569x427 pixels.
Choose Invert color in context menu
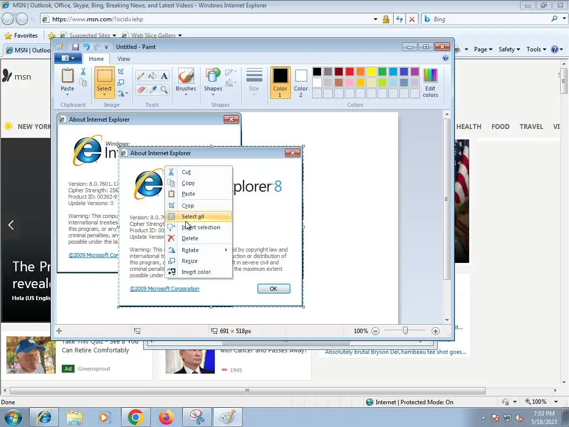[199, 272]
